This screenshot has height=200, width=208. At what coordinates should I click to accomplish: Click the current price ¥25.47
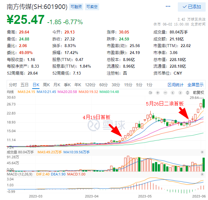26,20
